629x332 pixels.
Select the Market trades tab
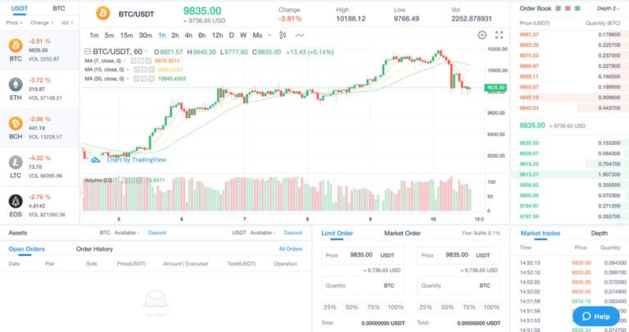540,234
